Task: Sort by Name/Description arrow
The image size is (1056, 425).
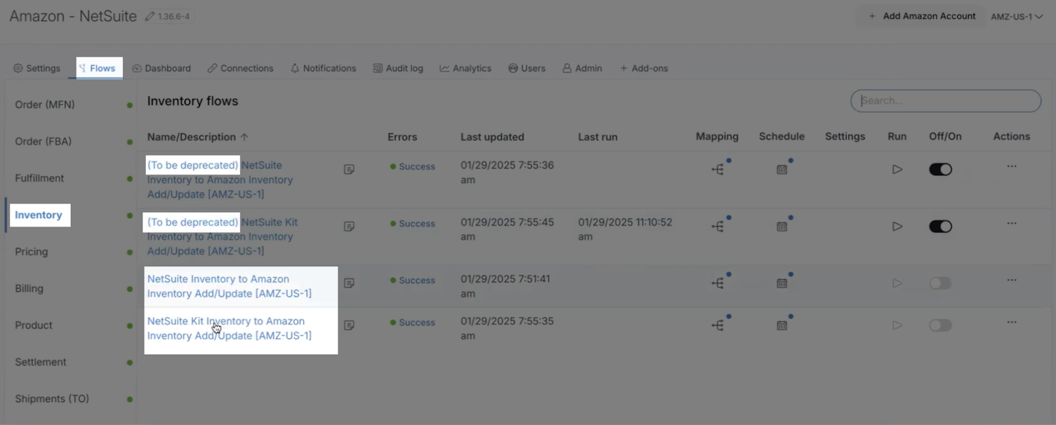Action: [244, 137]
